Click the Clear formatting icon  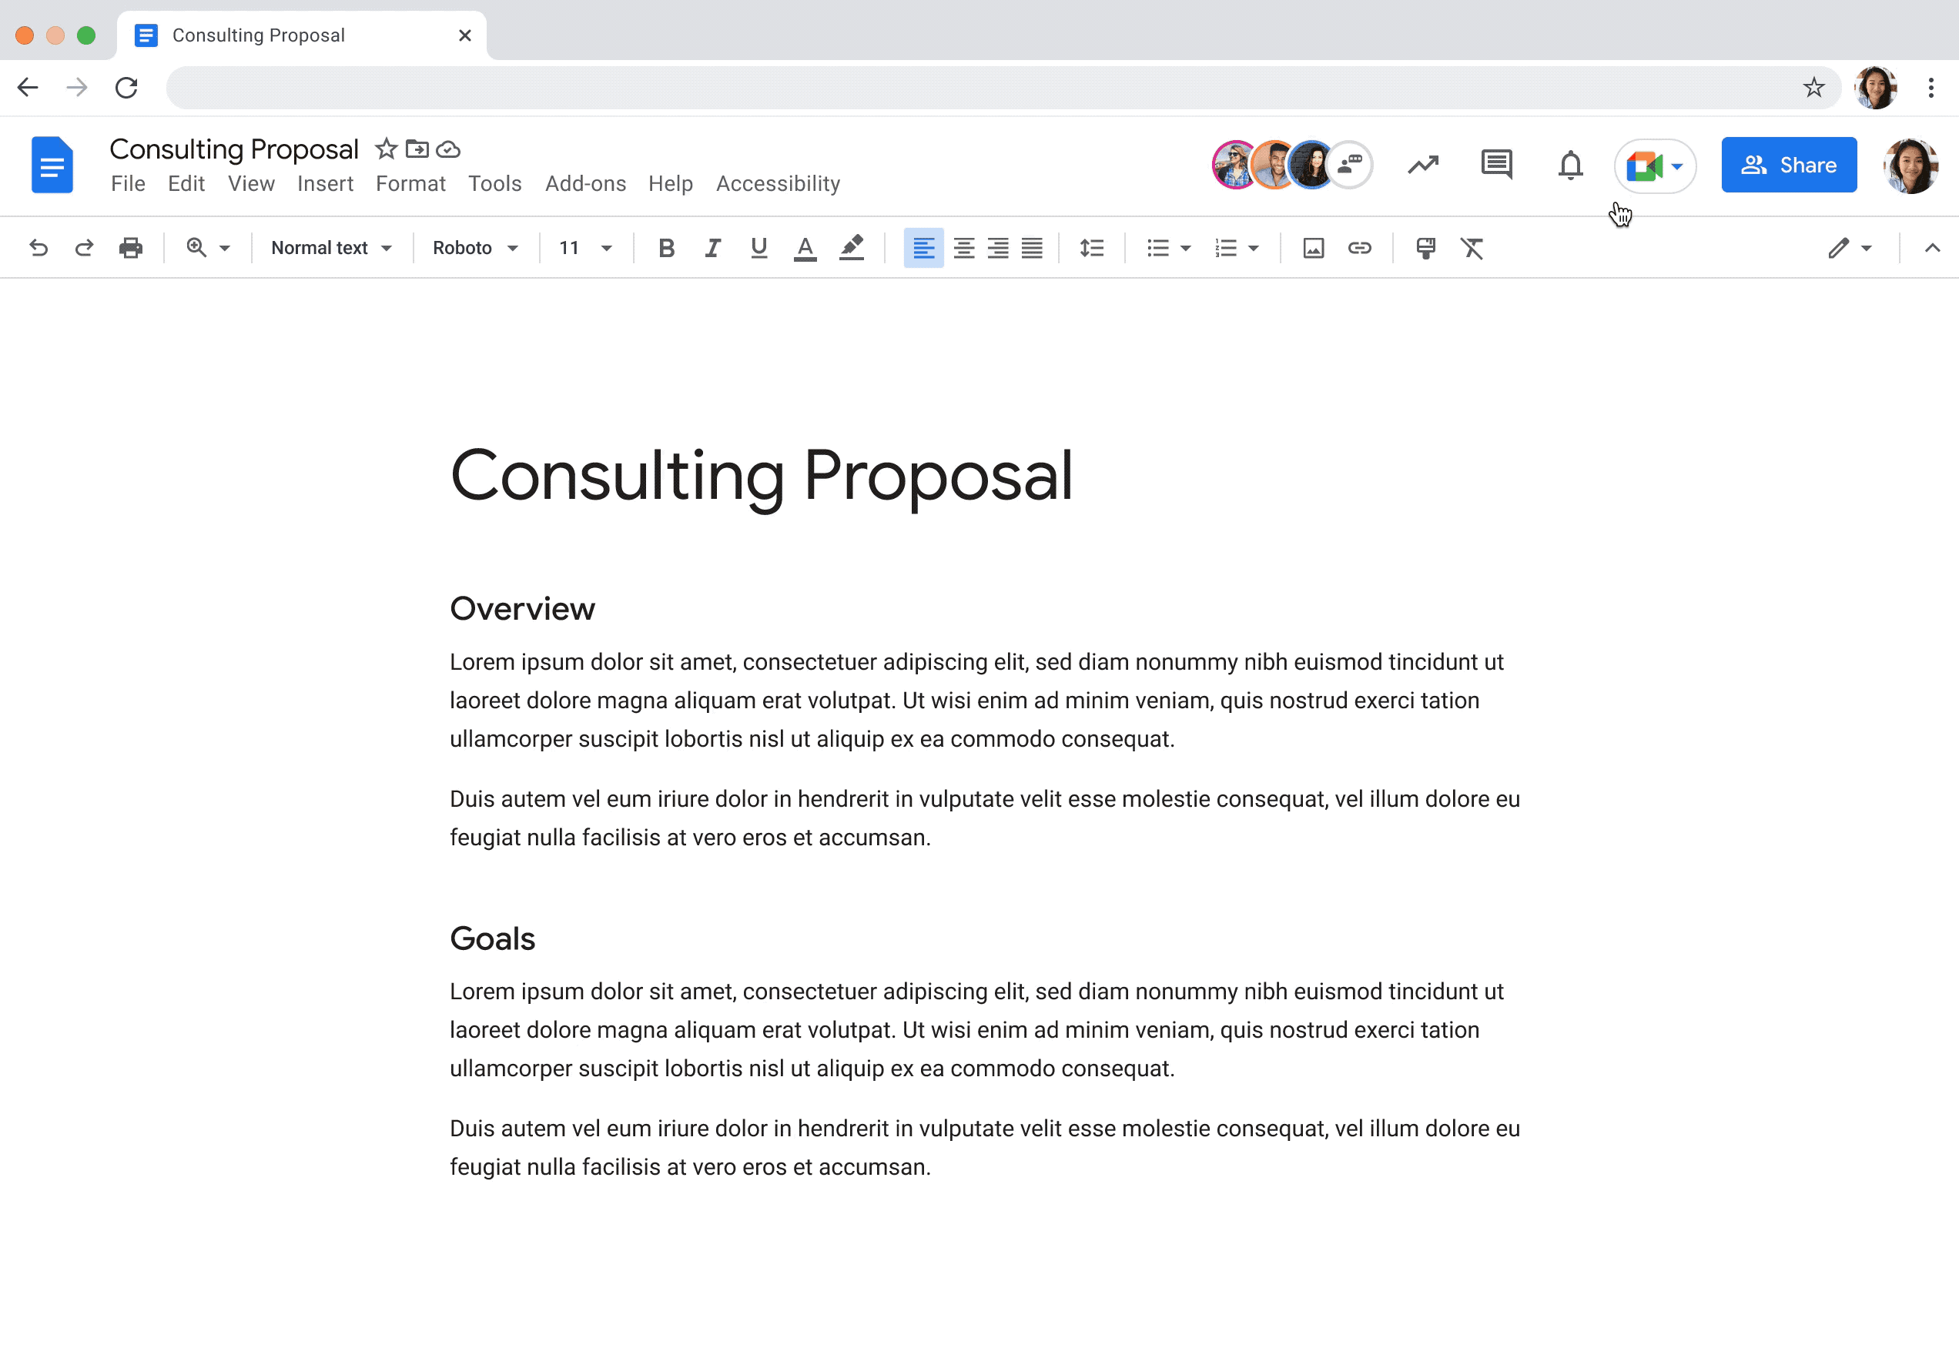1472,247
